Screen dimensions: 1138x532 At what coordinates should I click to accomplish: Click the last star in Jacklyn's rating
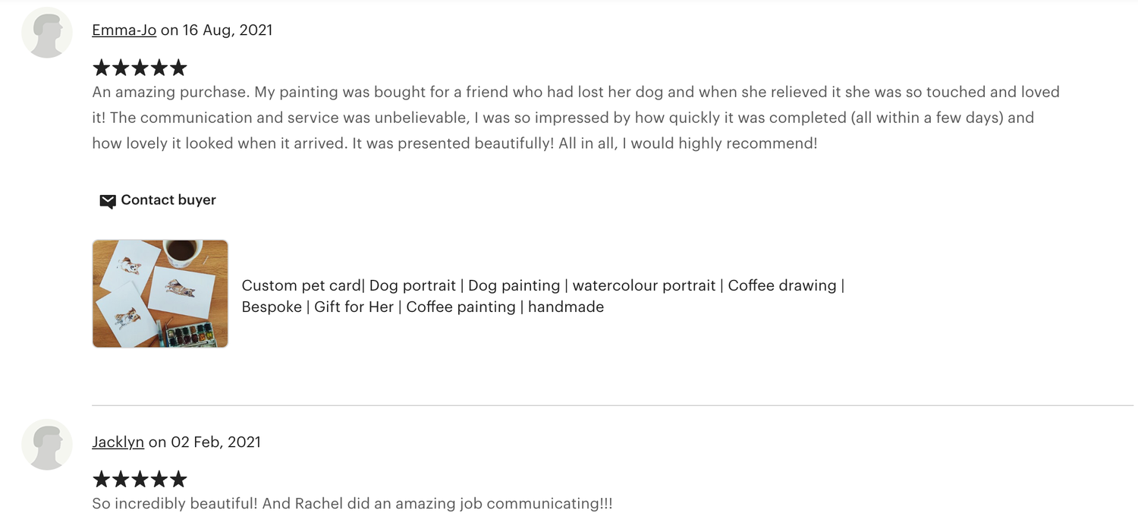(x=178, y=479)
